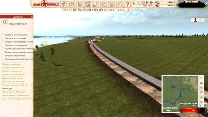Click Обнулить долларовый счет button

tap(13, 68)
